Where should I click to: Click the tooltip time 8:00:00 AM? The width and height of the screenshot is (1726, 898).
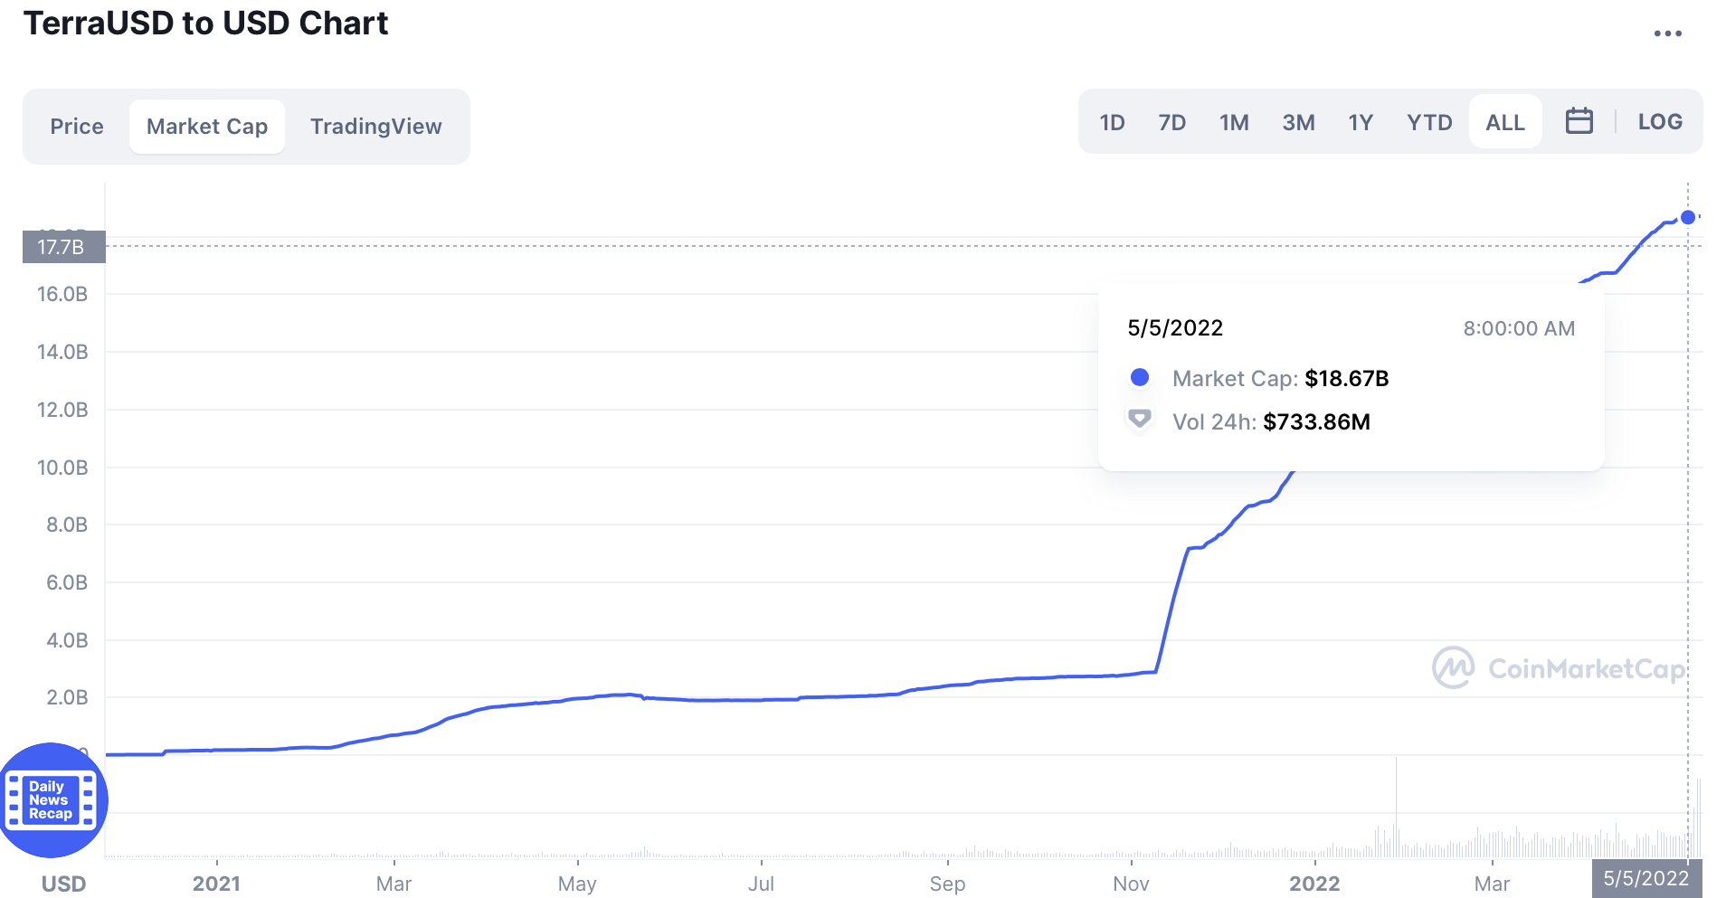(x=1519, y=328)
